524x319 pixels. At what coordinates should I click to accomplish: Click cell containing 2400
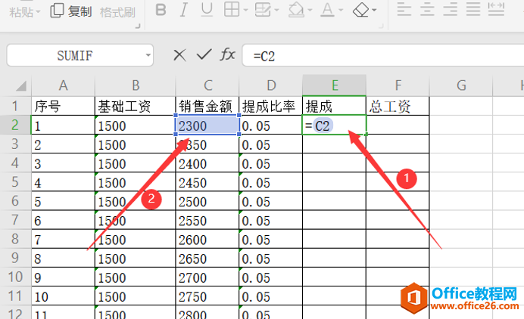tap(207, 163)
